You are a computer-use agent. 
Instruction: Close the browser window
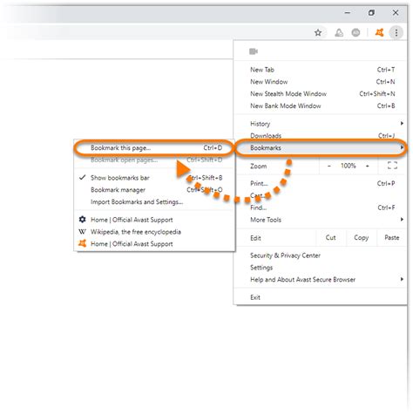396,13
